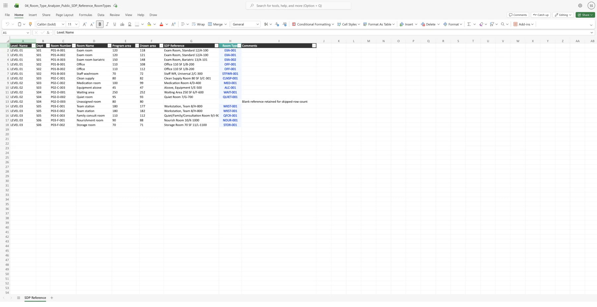The height and width of the screenshot is (307, 597).
Task: Toggle bold formatting
Action: tap(99, 24)
